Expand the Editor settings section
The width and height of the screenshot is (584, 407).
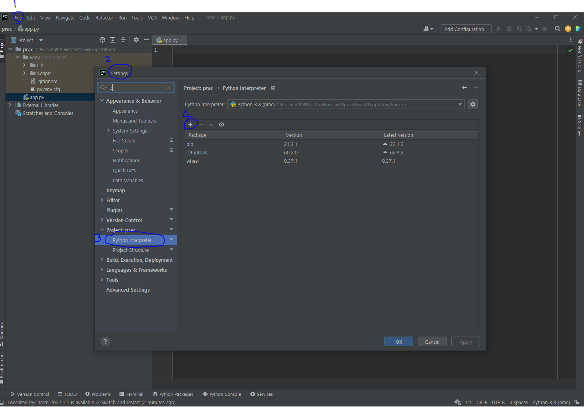pos(102,200)
